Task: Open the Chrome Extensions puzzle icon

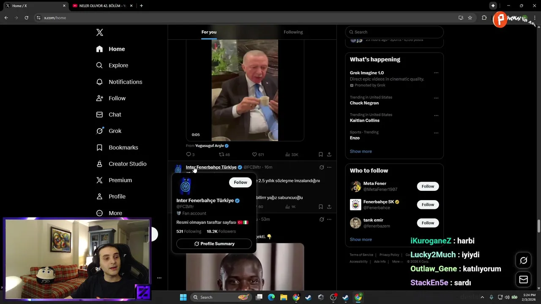Action: point(484,18)
